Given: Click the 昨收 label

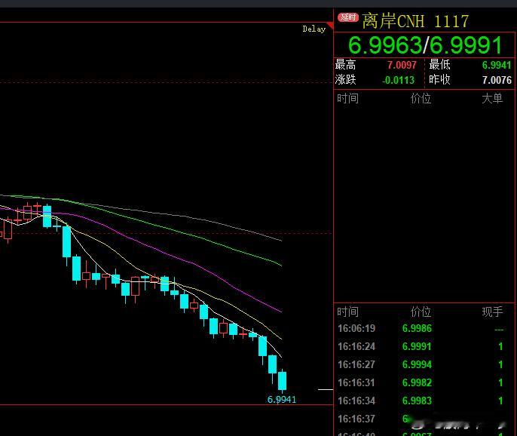Looking at the screenshot, I should click(439, 79).
